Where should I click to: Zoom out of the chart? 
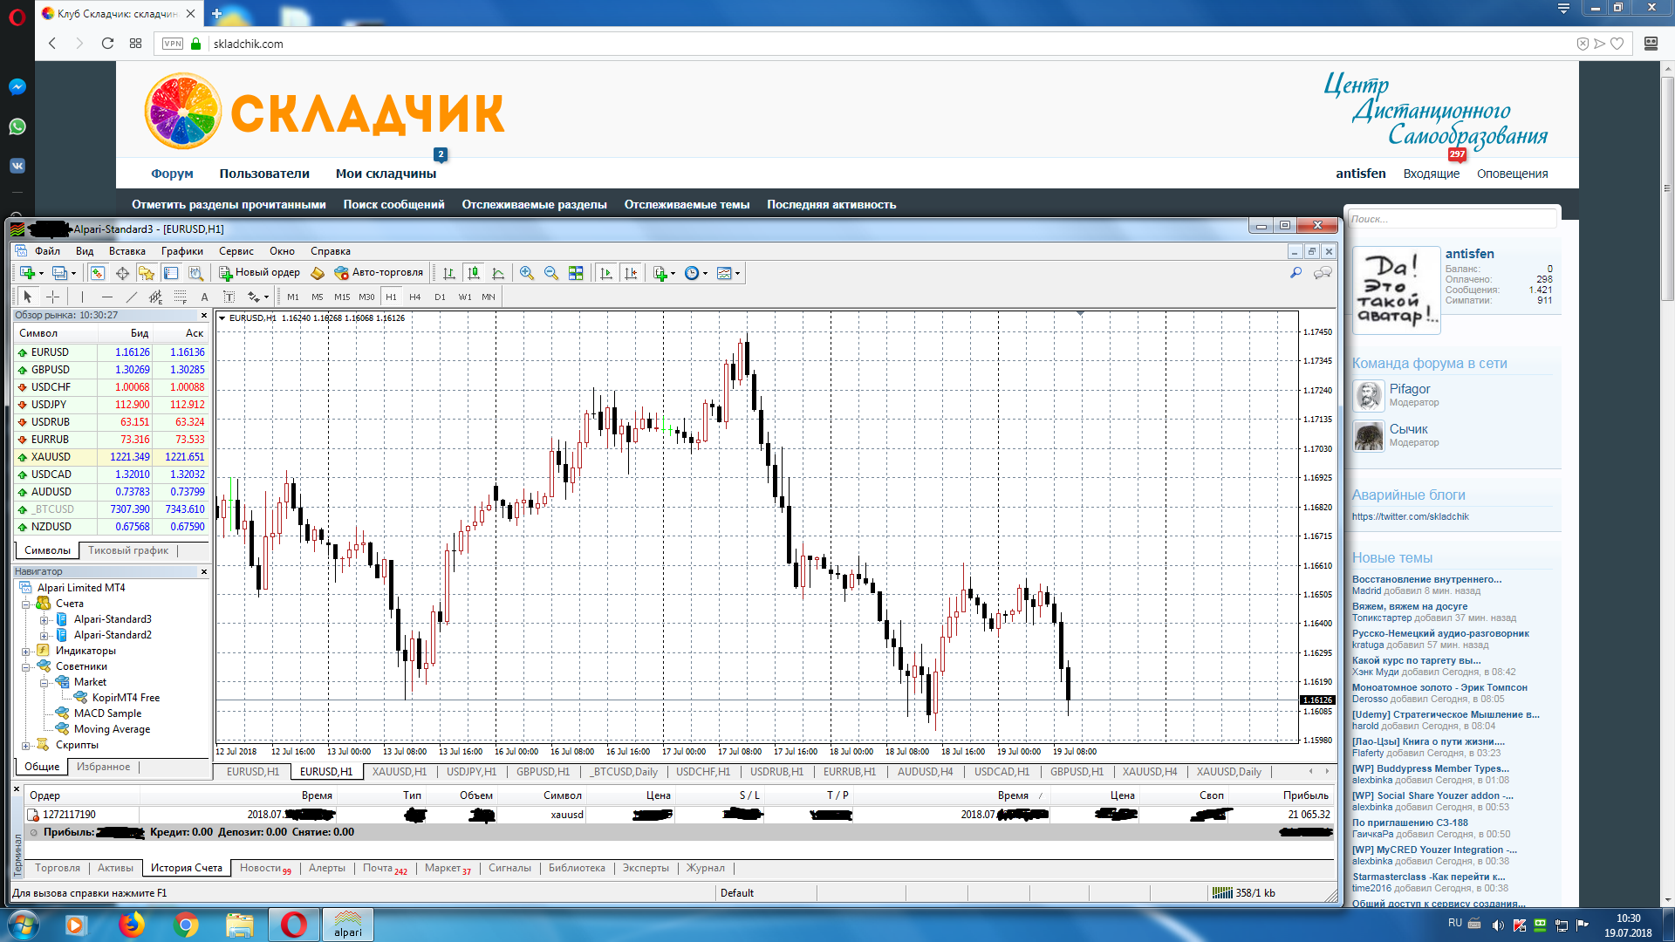point(551,273)
